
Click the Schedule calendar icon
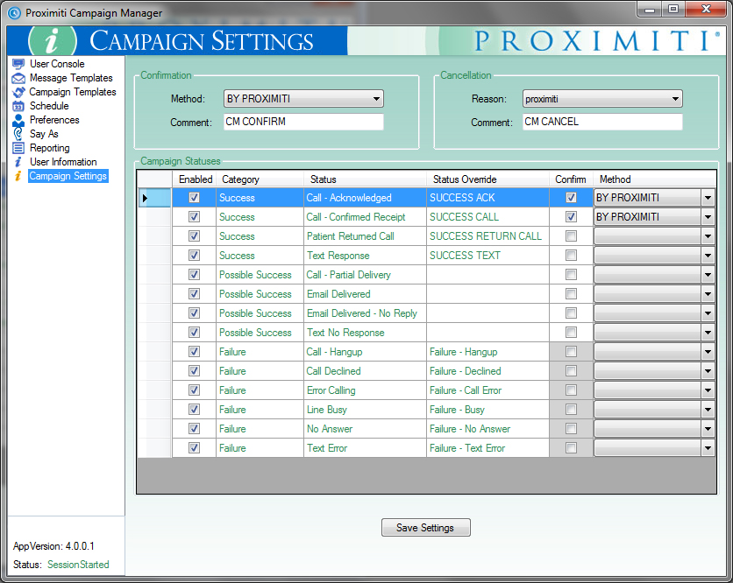click(x=18, y=106)
